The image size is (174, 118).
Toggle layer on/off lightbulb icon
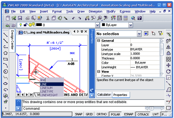pyautogui.click(x=21, y=25)
